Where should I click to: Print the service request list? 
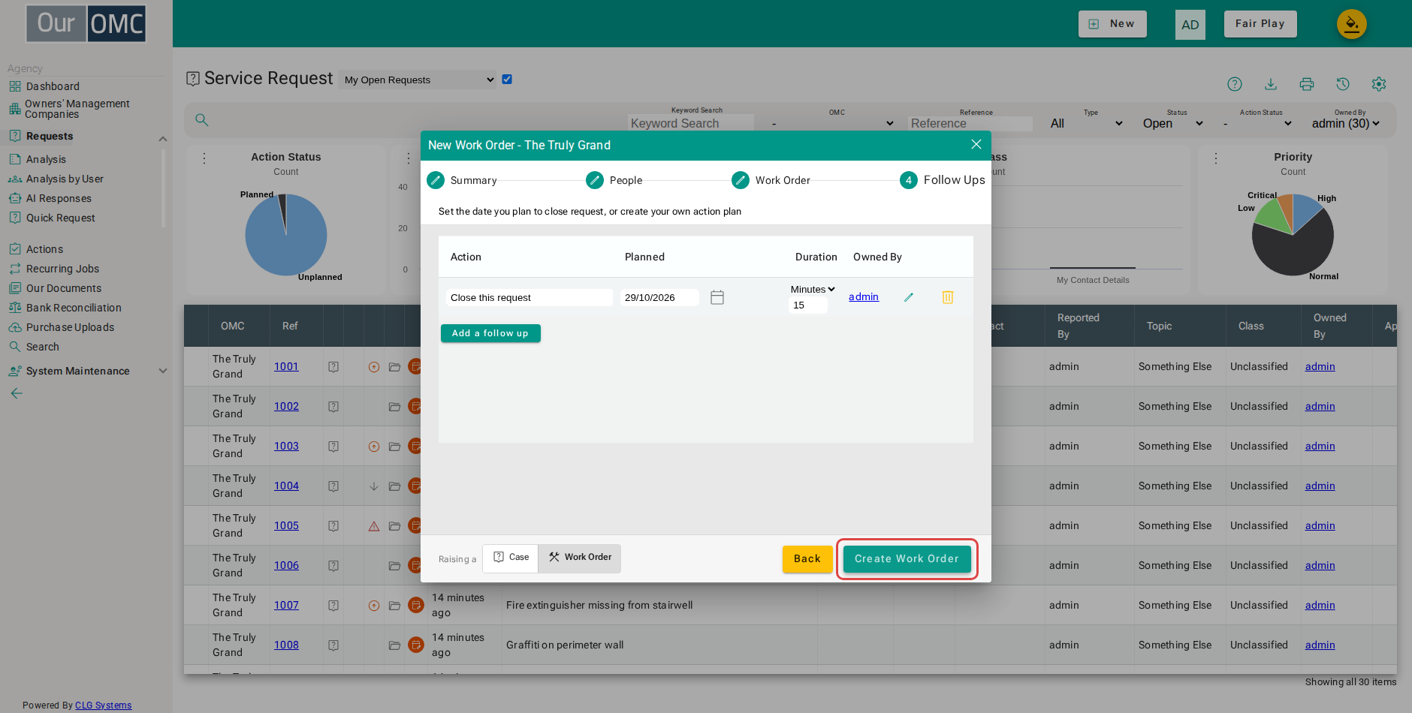coord(1307,84)
